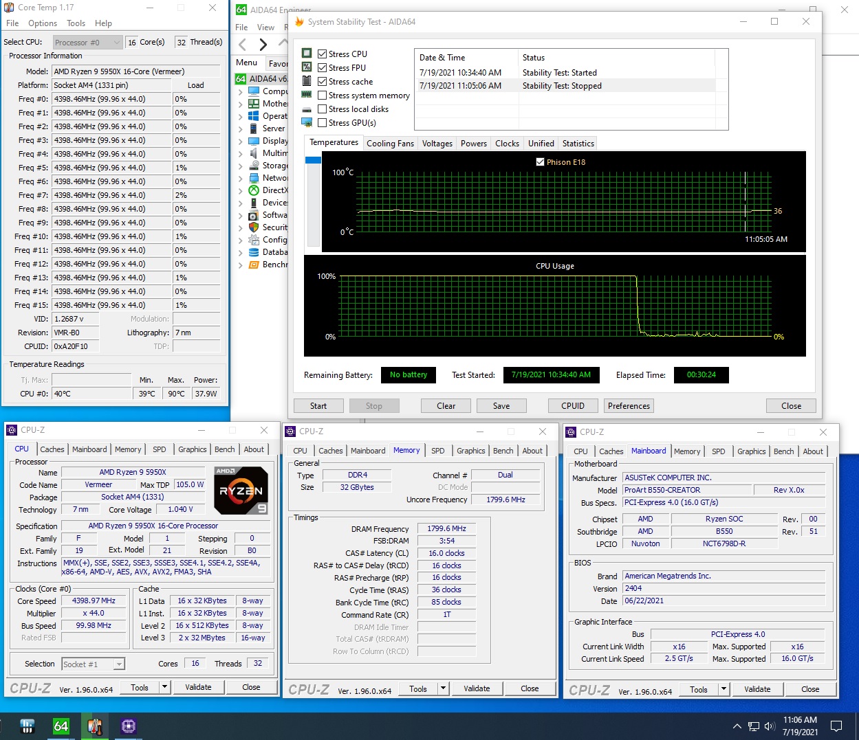Click the Preferences button
Screen dimensions: 859x740
point(629,406)
